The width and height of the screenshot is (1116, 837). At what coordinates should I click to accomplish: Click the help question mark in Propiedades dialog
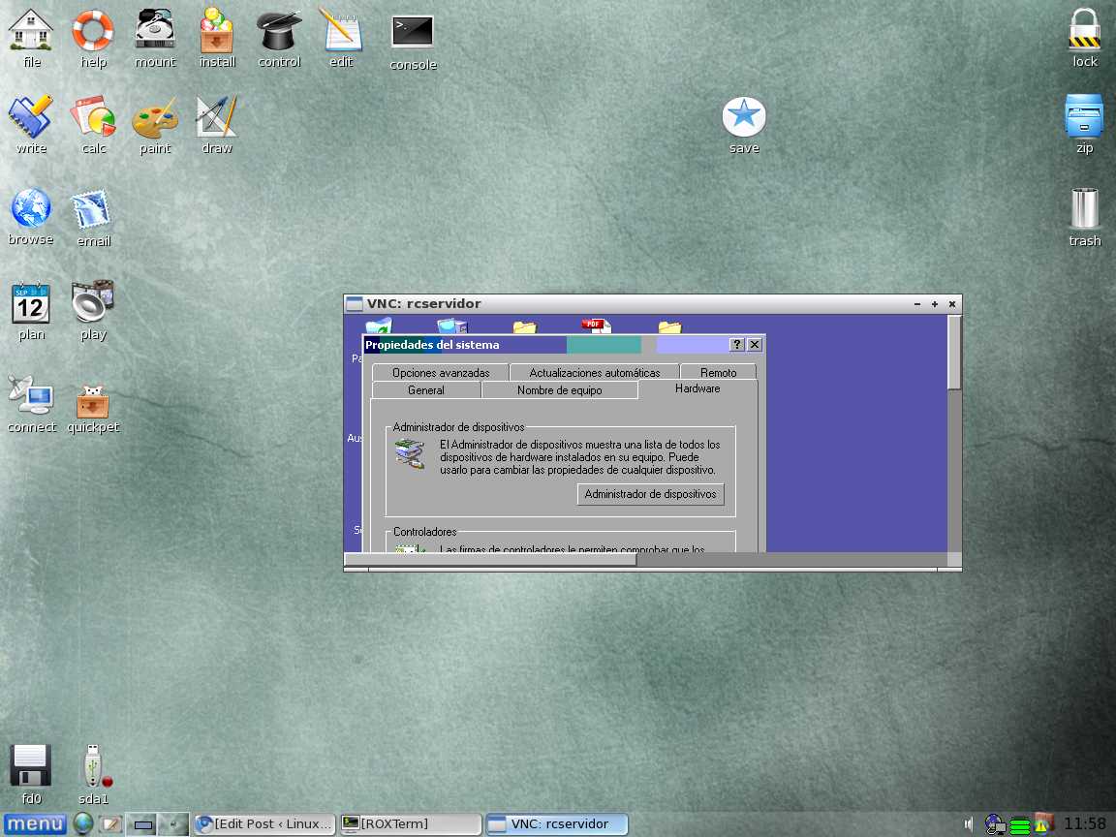tap(736, 344)
